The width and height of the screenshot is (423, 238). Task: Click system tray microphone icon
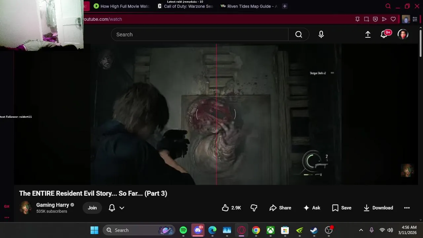pos(371,230)
